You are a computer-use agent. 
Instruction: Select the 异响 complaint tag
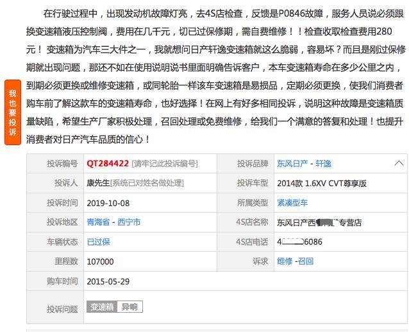pos(129,307)
